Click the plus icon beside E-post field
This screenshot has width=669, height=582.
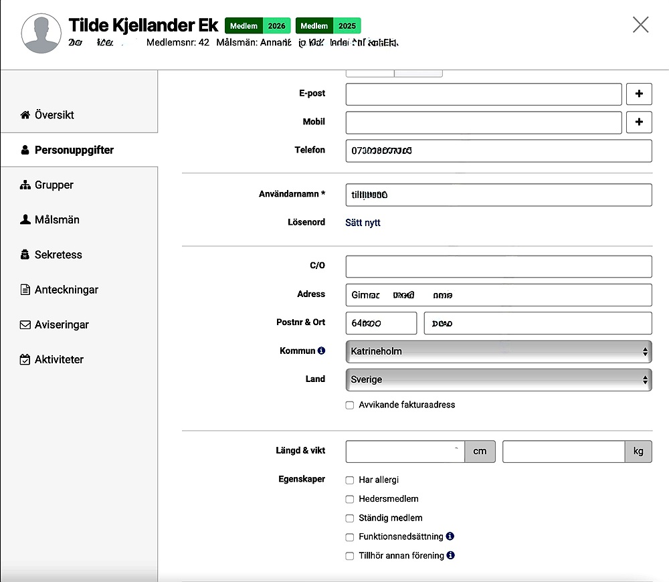coord(639,94)
